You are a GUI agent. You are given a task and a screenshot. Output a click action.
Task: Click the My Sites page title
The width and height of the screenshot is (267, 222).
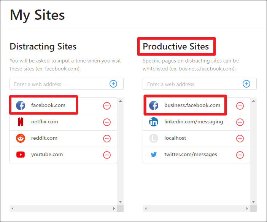tap(37, 15)
